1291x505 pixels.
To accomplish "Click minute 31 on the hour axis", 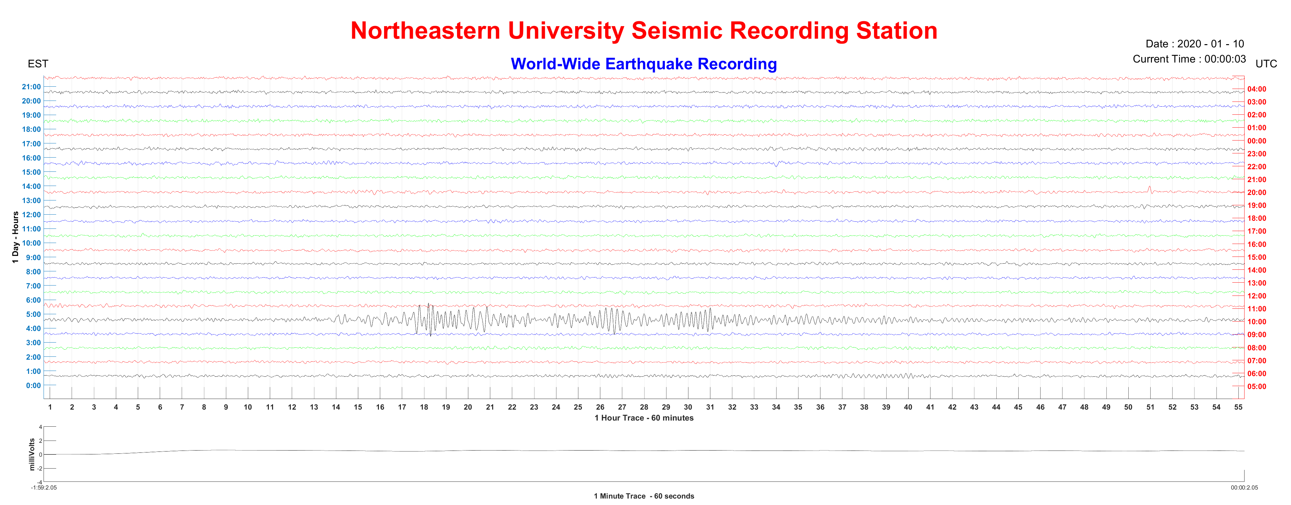I will click(x=710, y=407).
